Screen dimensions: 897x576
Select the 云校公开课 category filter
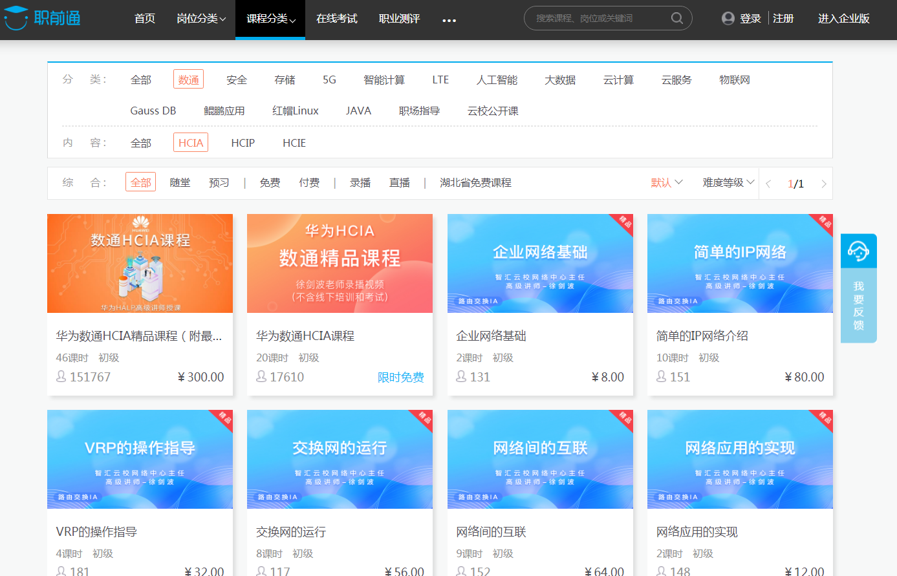pos(493,111)
